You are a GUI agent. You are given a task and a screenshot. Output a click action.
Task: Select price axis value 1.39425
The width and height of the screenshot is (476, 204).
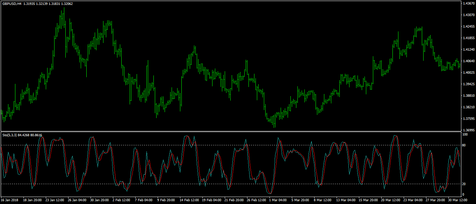[x=468, y=84]
